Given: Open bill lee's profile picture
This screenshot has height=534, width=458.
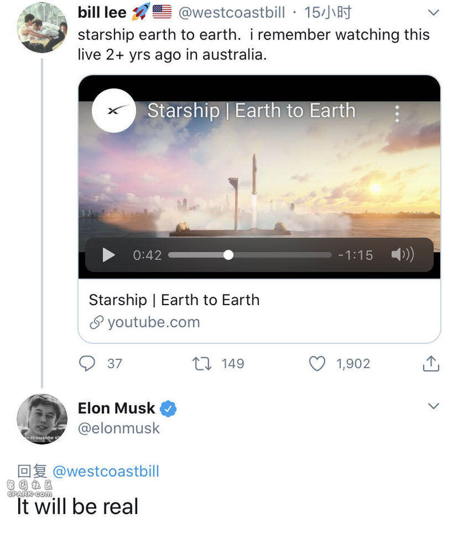Looking at the screenshot, I should tap(42, 27).
